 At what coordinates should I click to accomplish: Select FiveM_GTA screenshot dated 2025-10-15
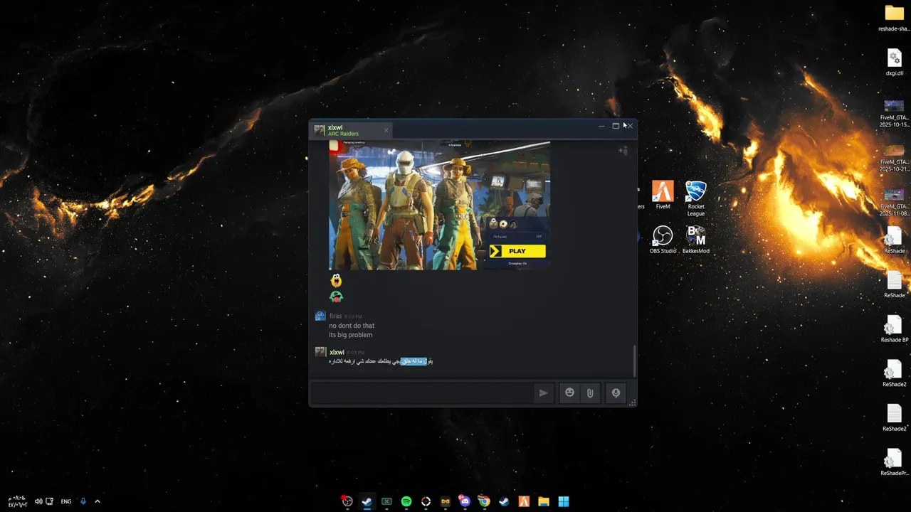tap(894, 113)
